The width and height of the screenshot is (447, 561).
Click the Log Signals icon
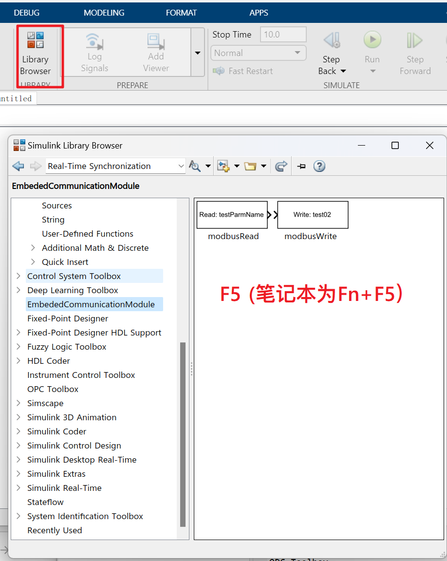(94, 42)
